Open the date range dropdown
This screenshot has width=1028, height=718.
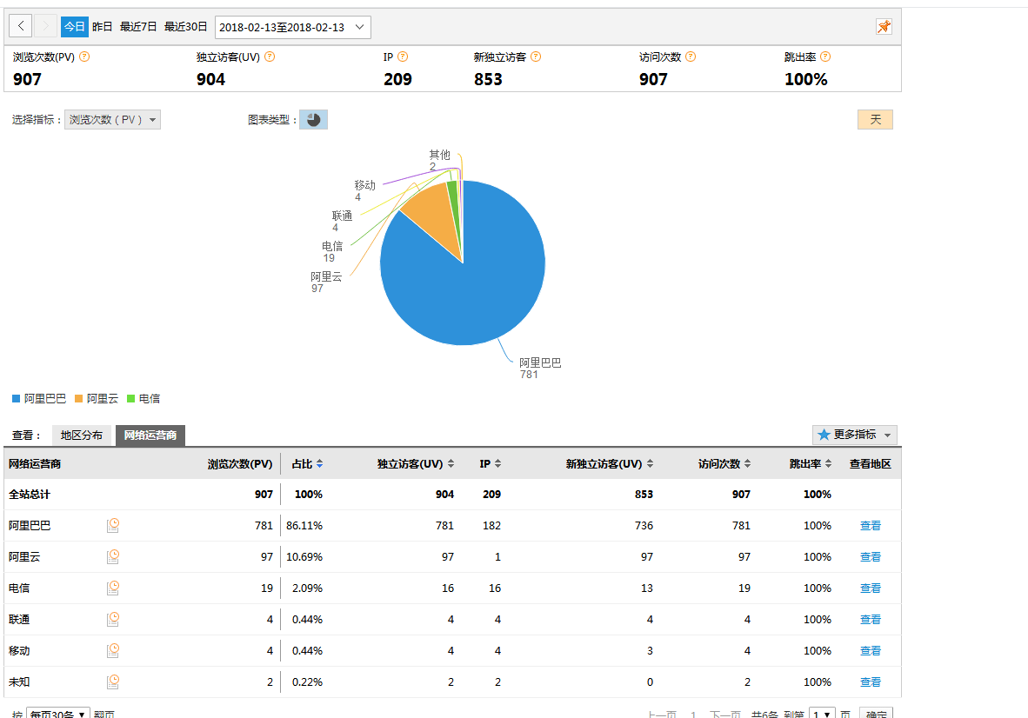292,27
